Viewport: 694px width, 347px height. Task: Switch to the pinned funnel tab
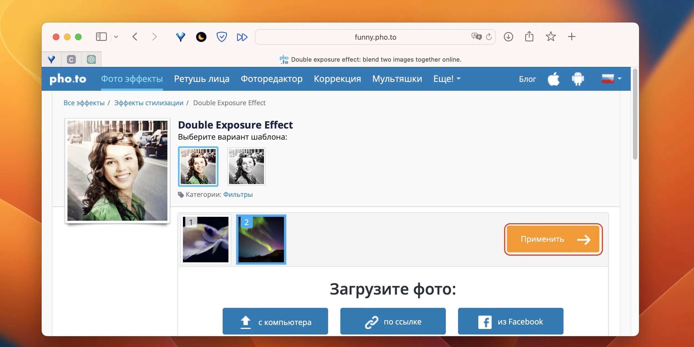click(51, 59)
